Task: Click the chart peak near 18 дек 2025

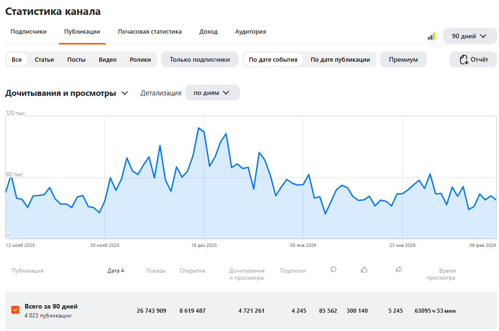Action: (x=199, y=128)
